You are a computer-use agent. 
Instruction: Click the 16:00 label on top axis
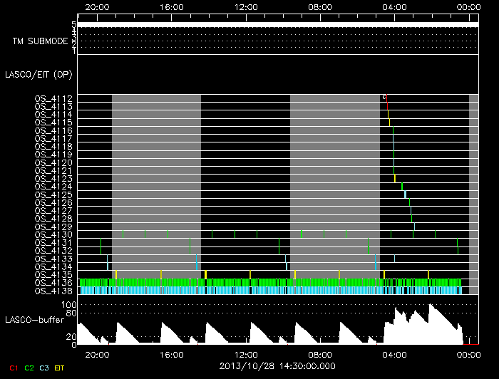click(x=172, y=7)
